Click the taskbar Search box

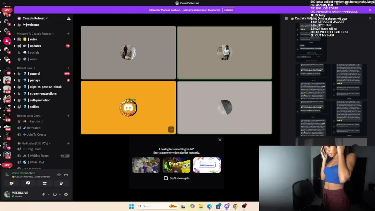(x=157, y=206)
